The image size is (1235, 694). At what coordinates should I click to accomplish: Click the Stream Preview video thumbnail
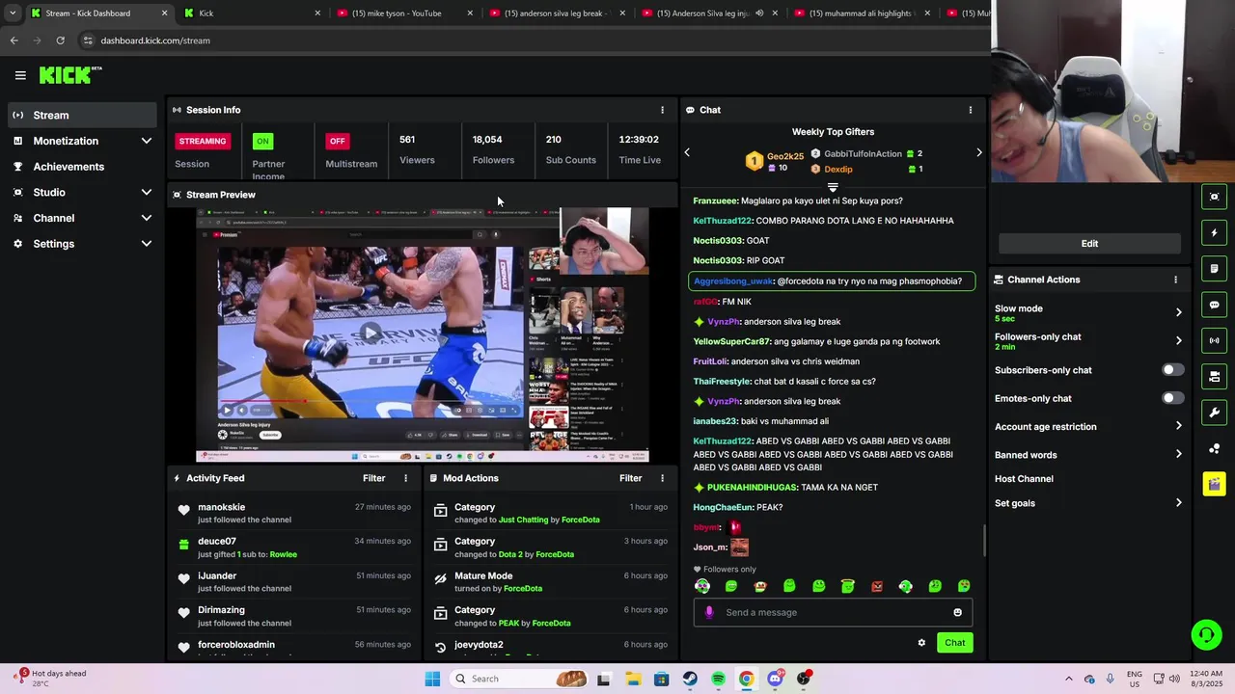coord(423,334)
